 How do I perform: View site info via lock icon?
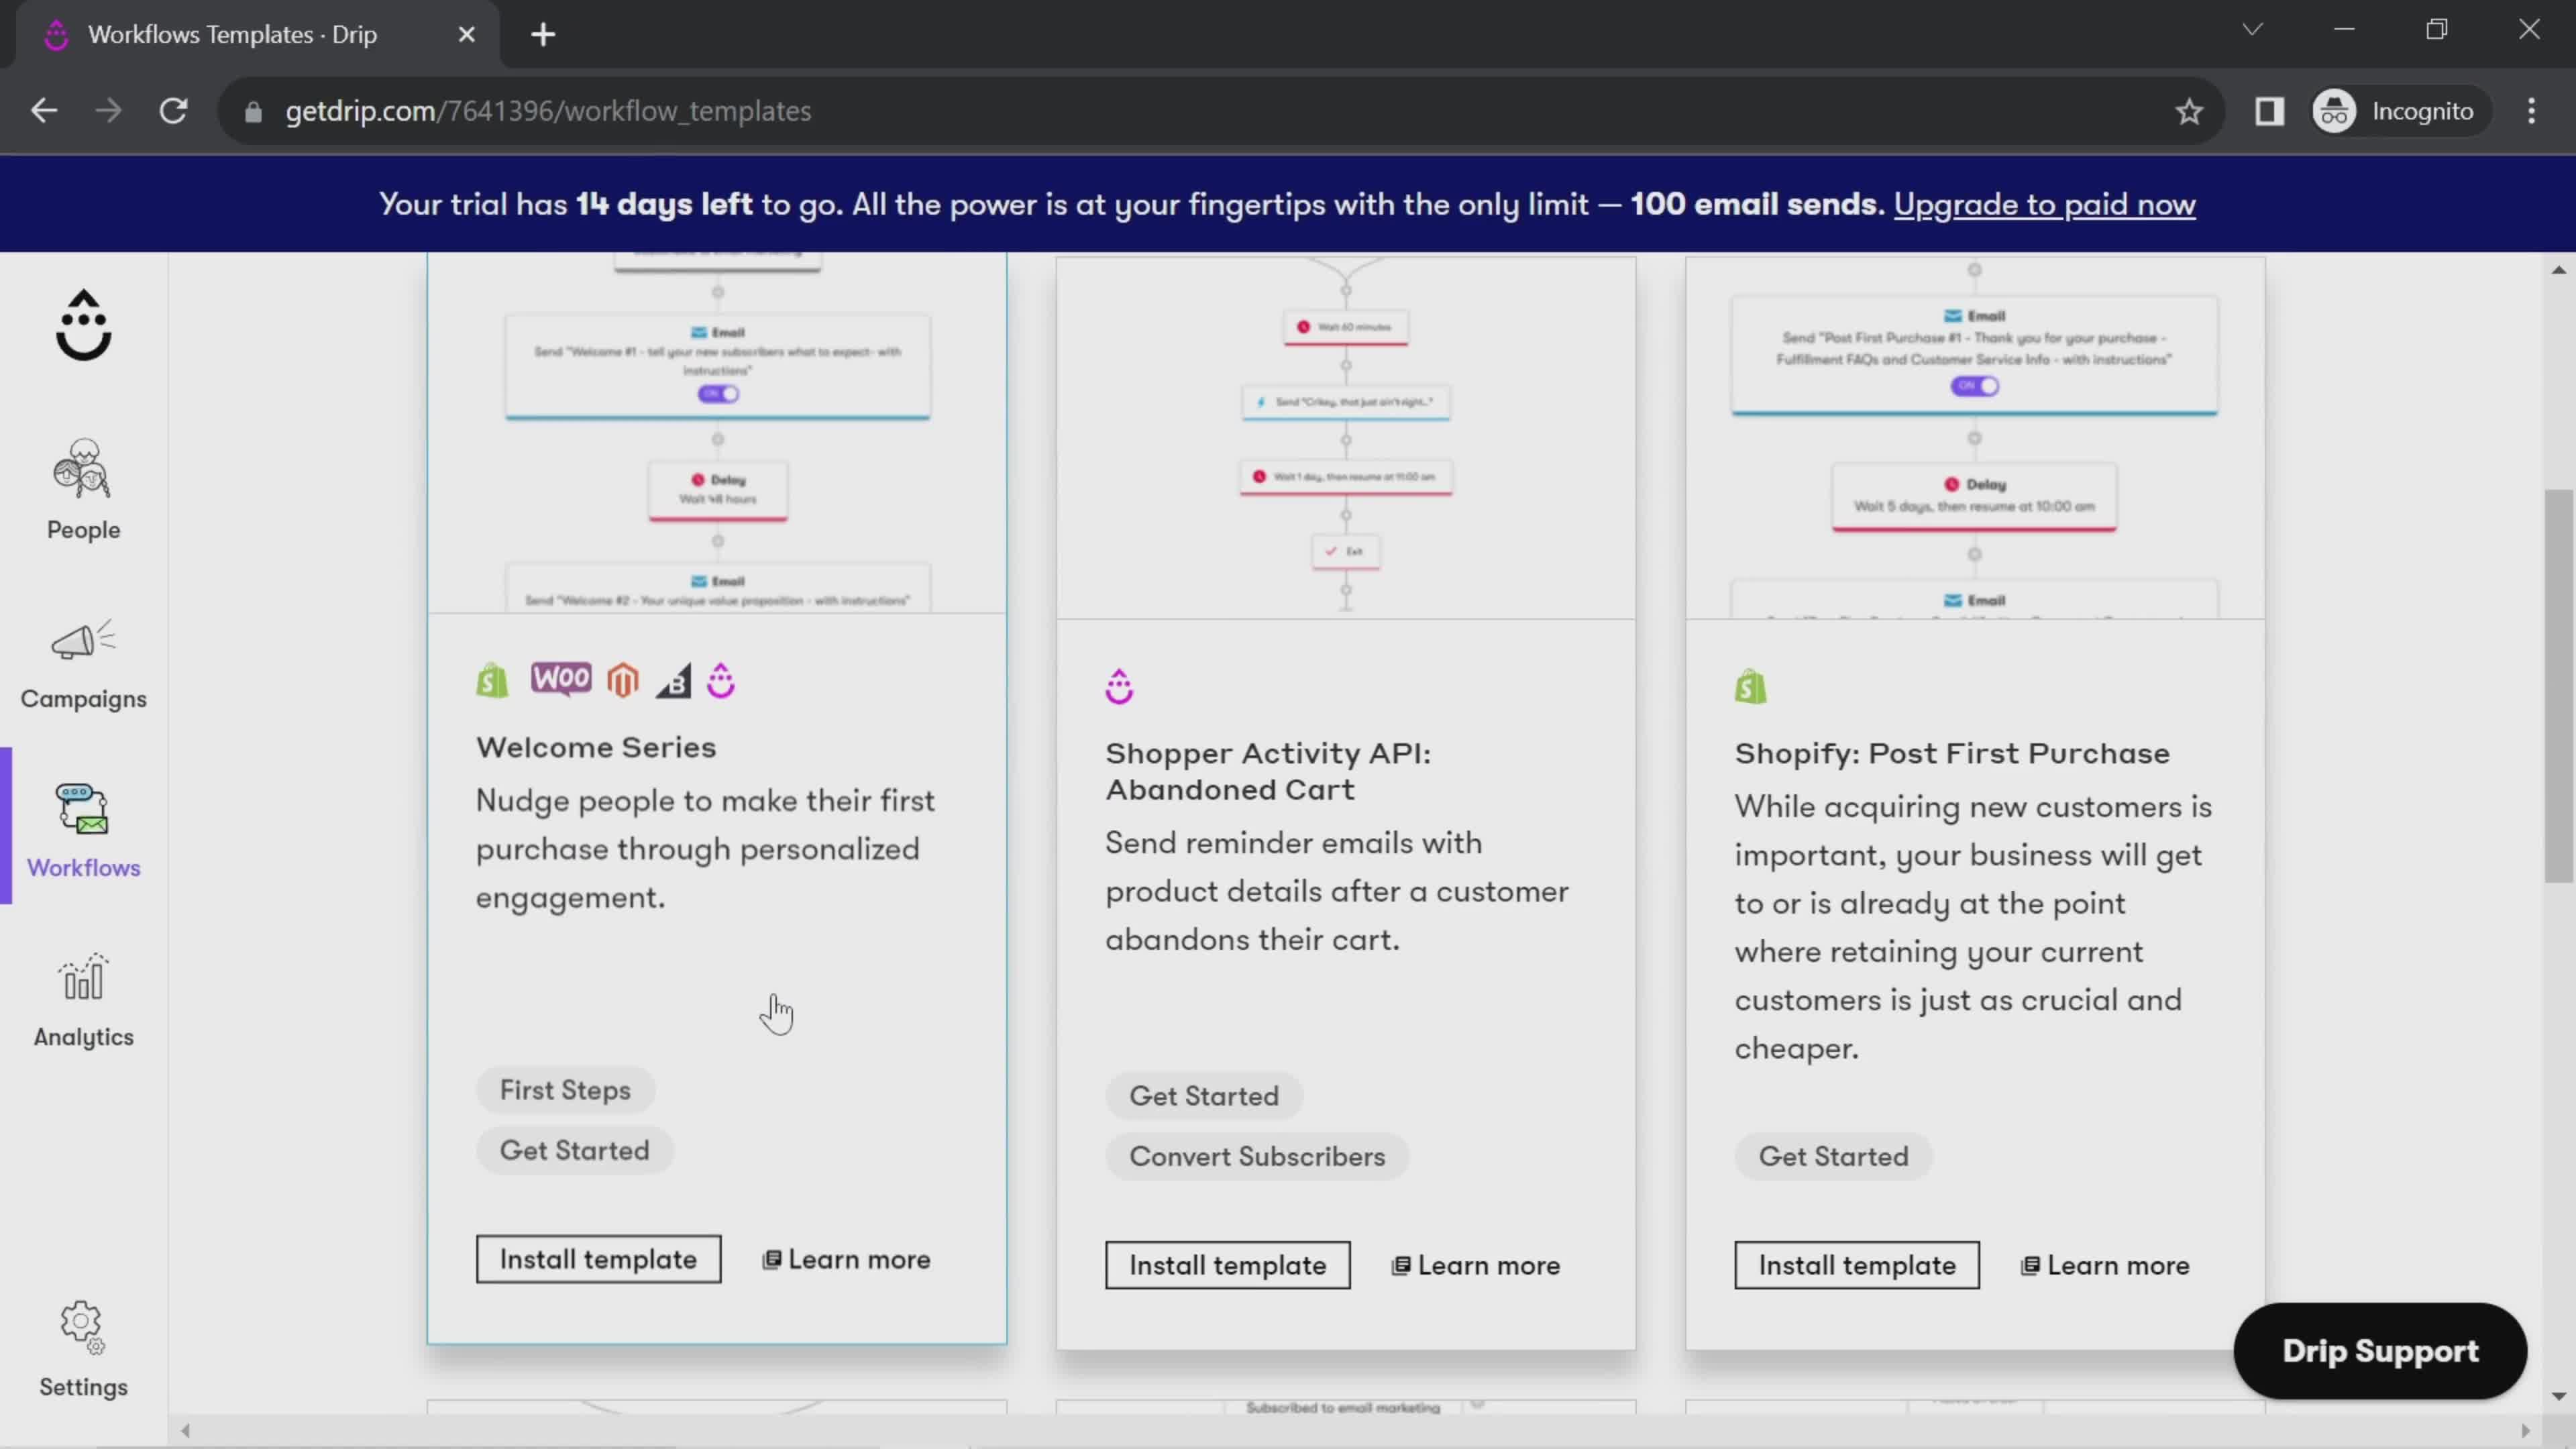[253, 112]
